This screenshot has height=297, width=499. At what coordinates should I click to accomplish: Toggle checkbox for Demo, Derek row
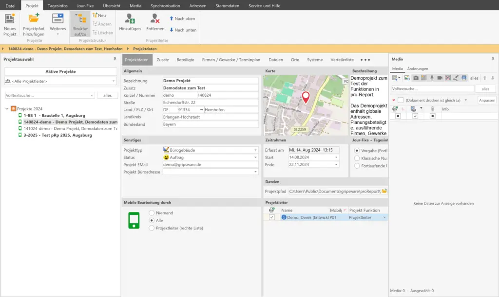point(271,217)
